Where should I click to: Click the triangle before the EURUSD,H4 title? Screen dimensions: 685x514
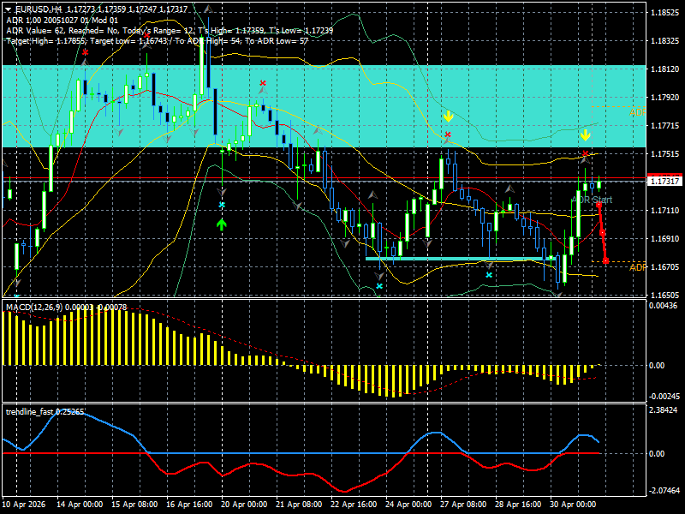pos(9,9)
